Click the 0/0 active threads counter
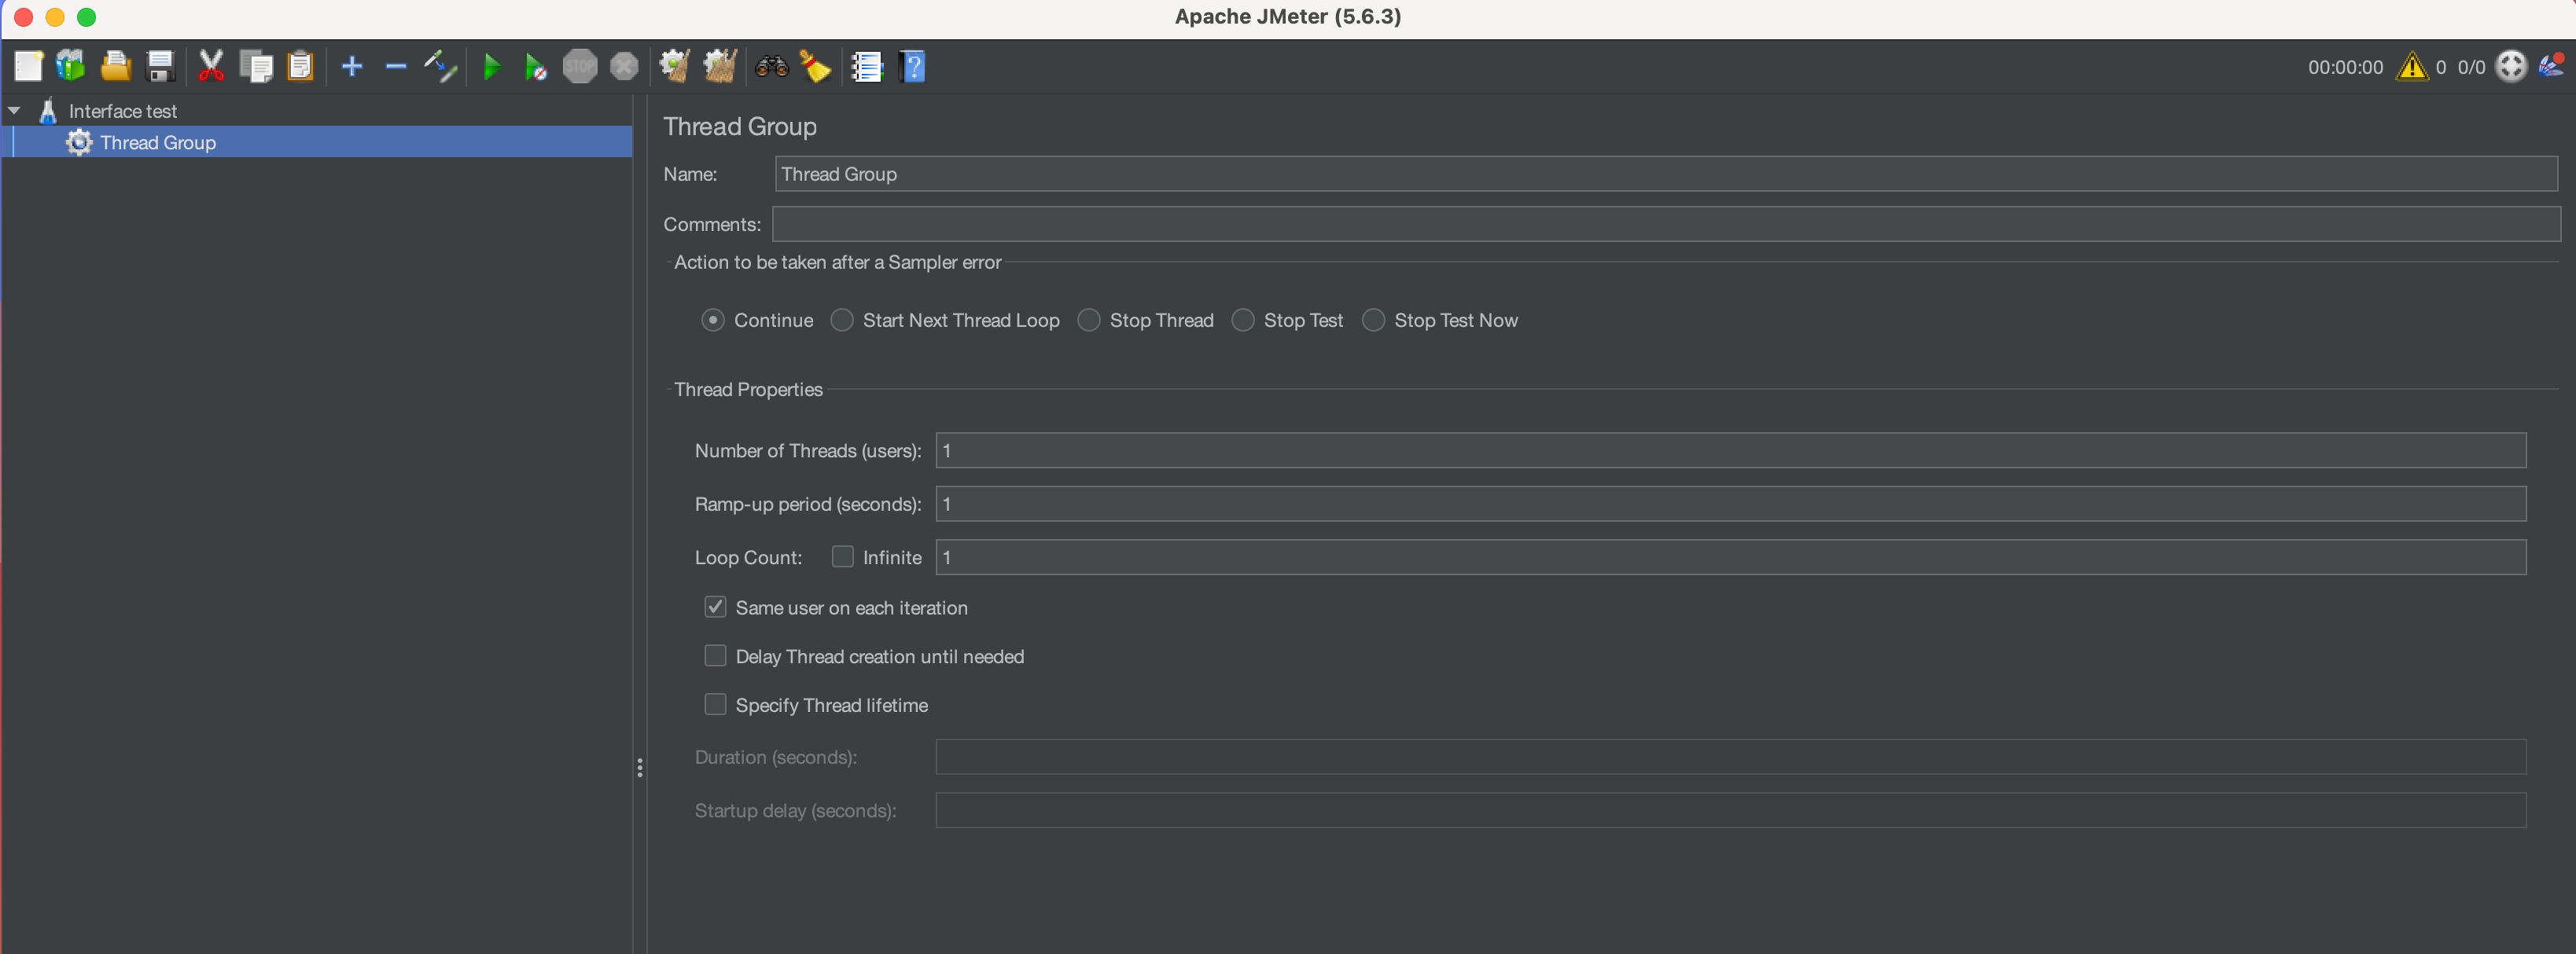This screenshot has width=2576, height=954. (x=2471, y=67)
